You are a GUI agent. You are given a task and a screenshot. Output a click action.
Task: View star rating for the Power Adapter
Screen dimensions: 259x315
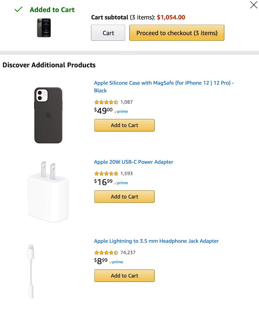click(106, 173)
